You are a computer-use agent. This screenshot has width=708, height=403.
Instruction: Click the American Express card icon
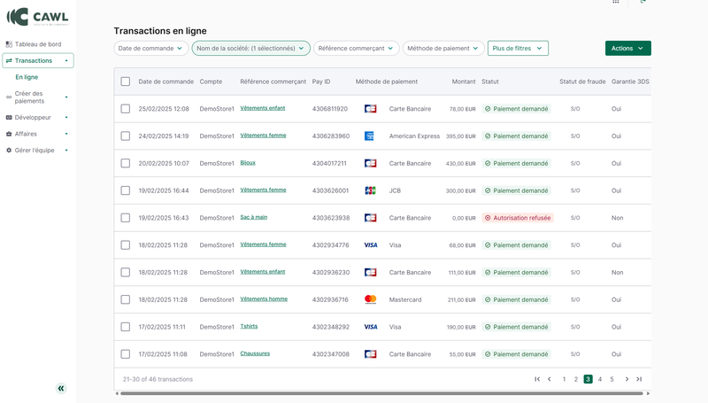coord(369,136)
